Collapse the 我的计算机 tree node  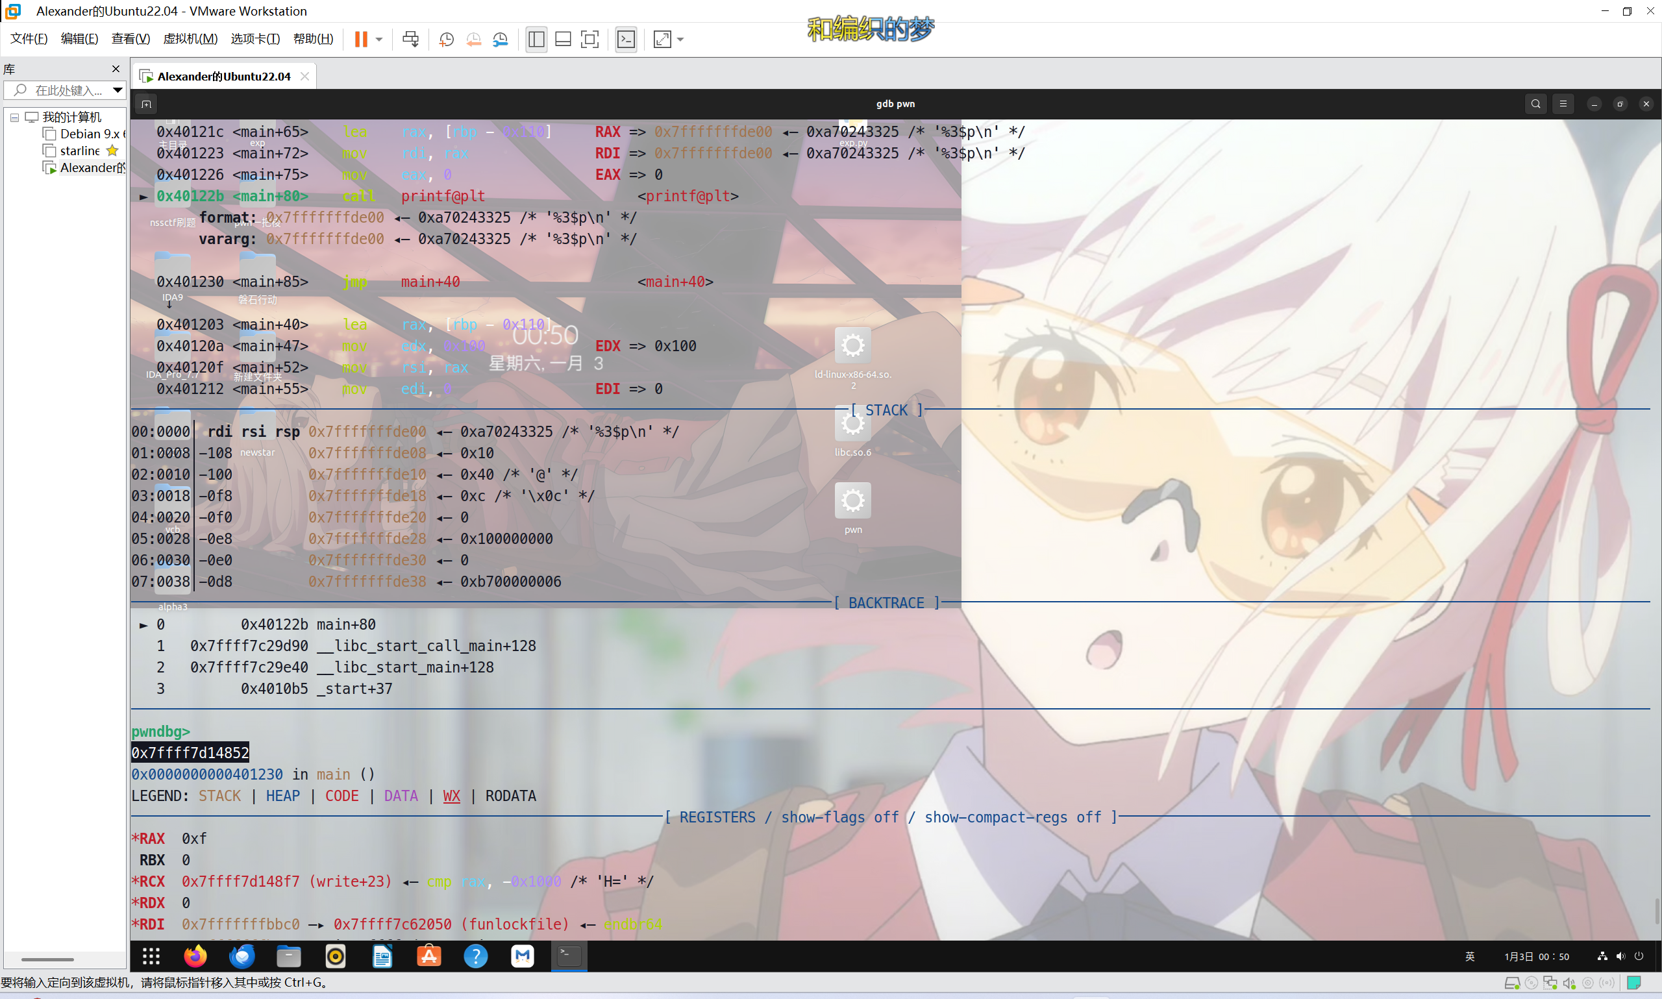click(x=14, y=117)
